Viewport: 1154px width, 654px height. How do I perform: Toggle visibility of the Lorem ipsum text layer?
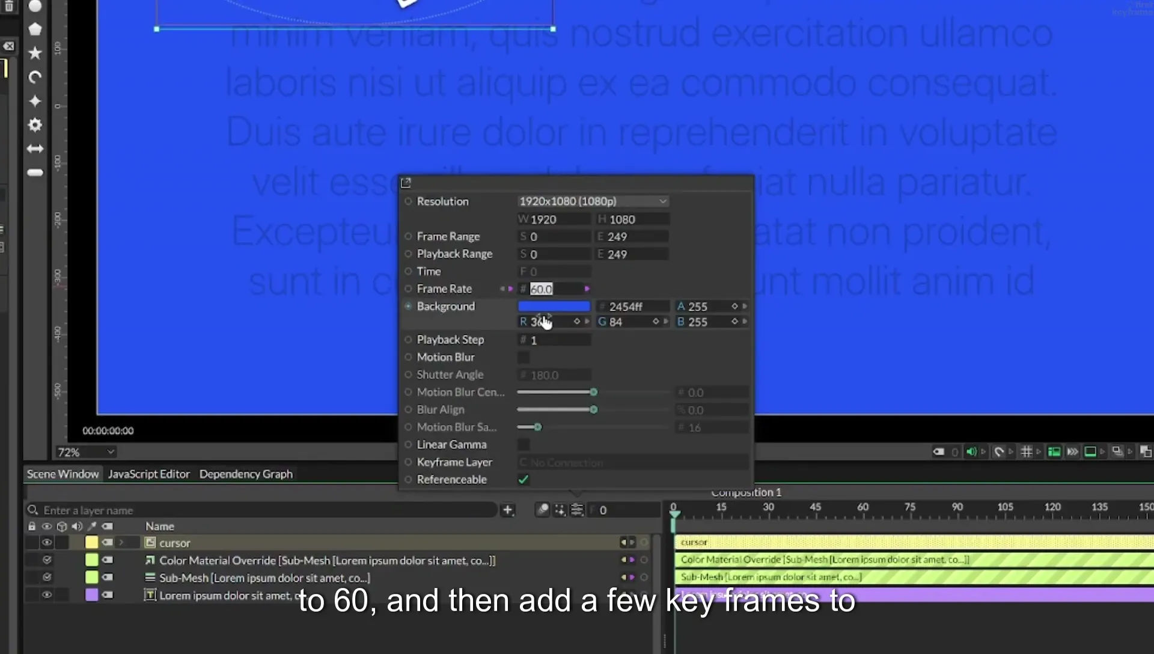click(x=47, y=595)
